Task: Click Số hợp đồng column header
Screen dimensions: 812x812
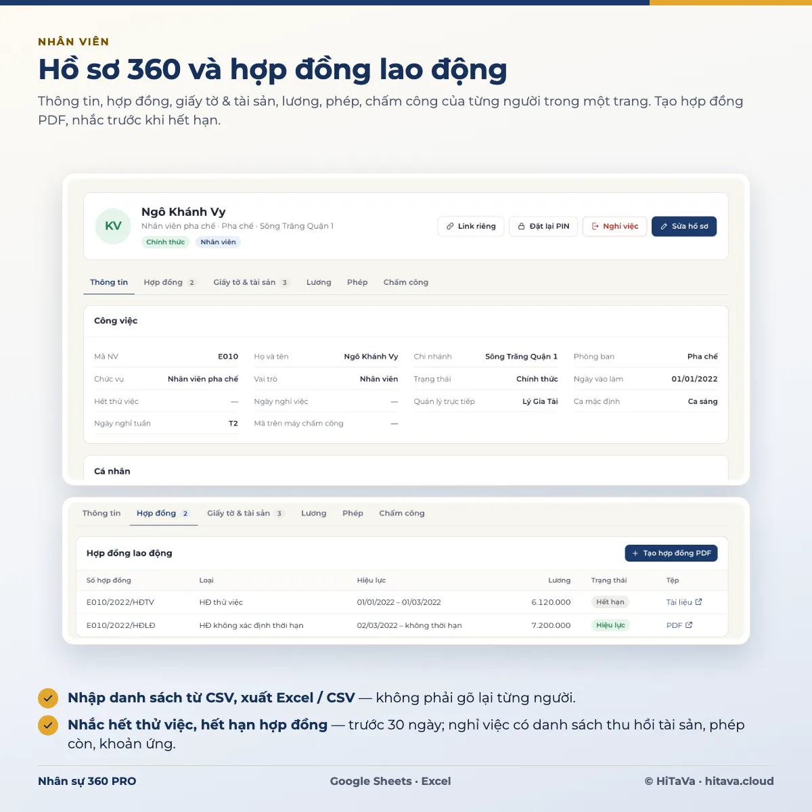Action: [109, 581]
